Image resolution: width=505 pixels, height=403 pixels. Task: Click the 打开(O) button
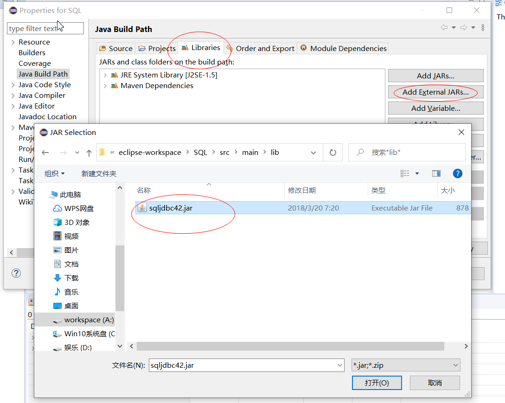377,383
